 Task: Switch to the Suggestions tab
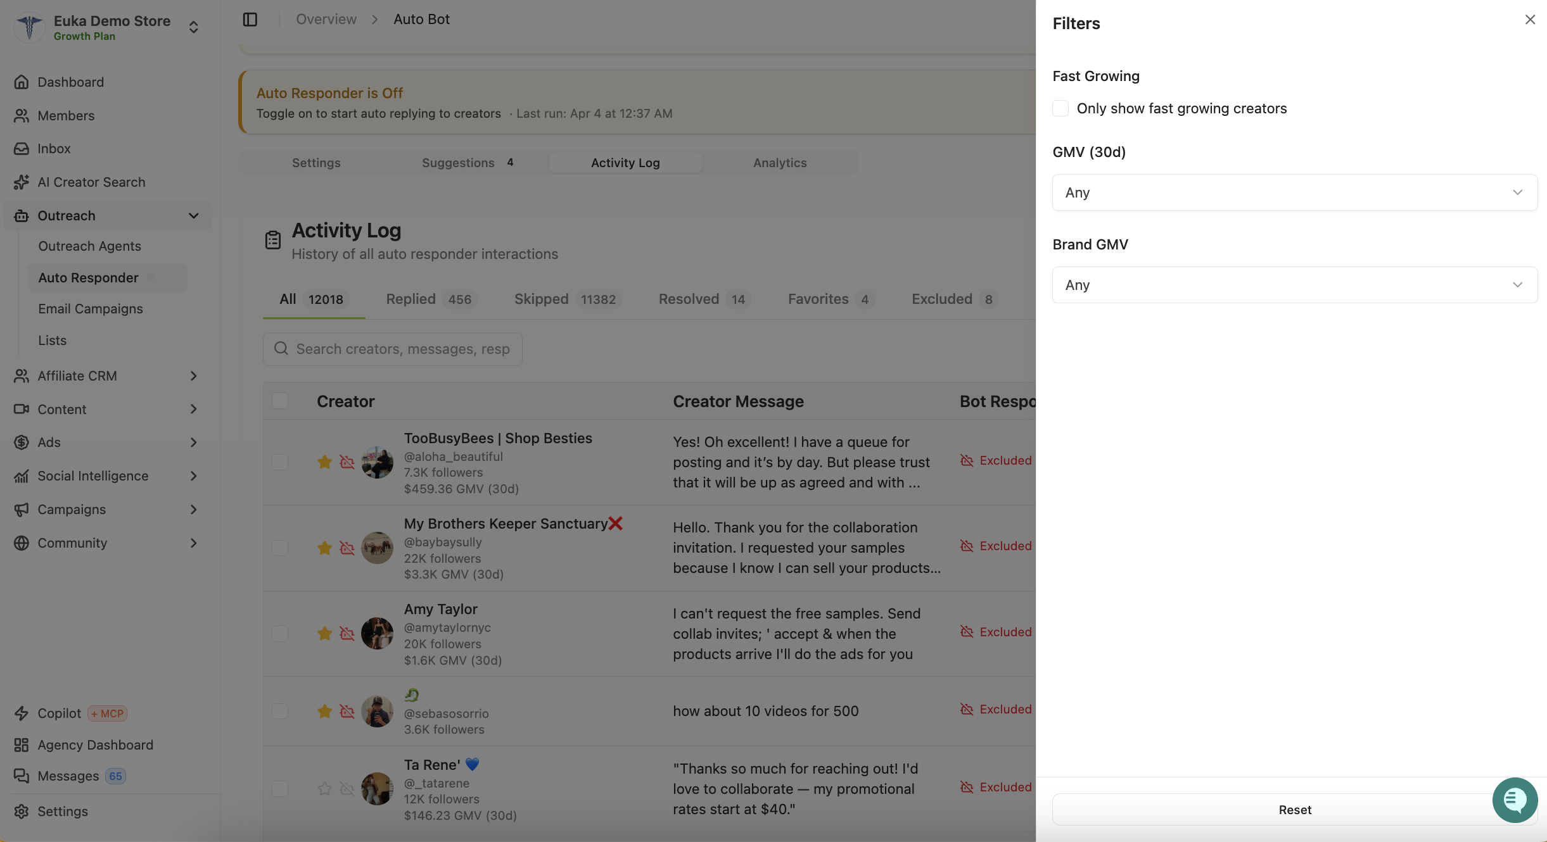(x=468, y=163)
